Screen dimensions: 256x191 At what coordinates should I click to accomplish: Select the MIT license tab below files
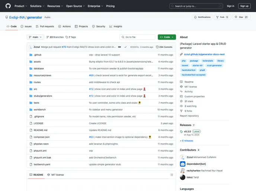tap(55, 175)
